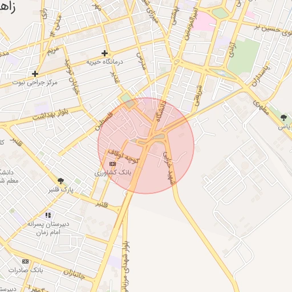The width and height of the screenshot is (292, 292).
Task: Select the فلسطین street label
Action: click(104, 121)
